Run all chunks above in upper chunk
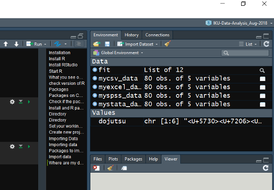The height and width of the screenshot is (190, 274). point(21,102)
